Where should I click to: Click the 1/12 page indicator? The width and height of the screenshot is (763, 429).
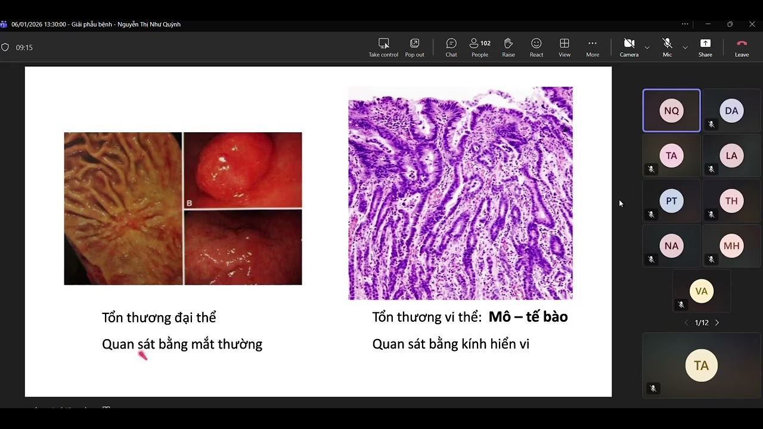(x=702, y=322)
